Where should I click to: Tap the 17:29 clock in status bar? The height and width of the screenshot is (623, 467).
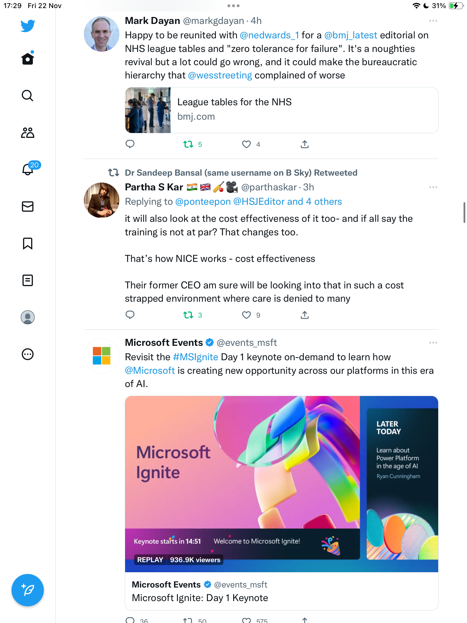13,6
